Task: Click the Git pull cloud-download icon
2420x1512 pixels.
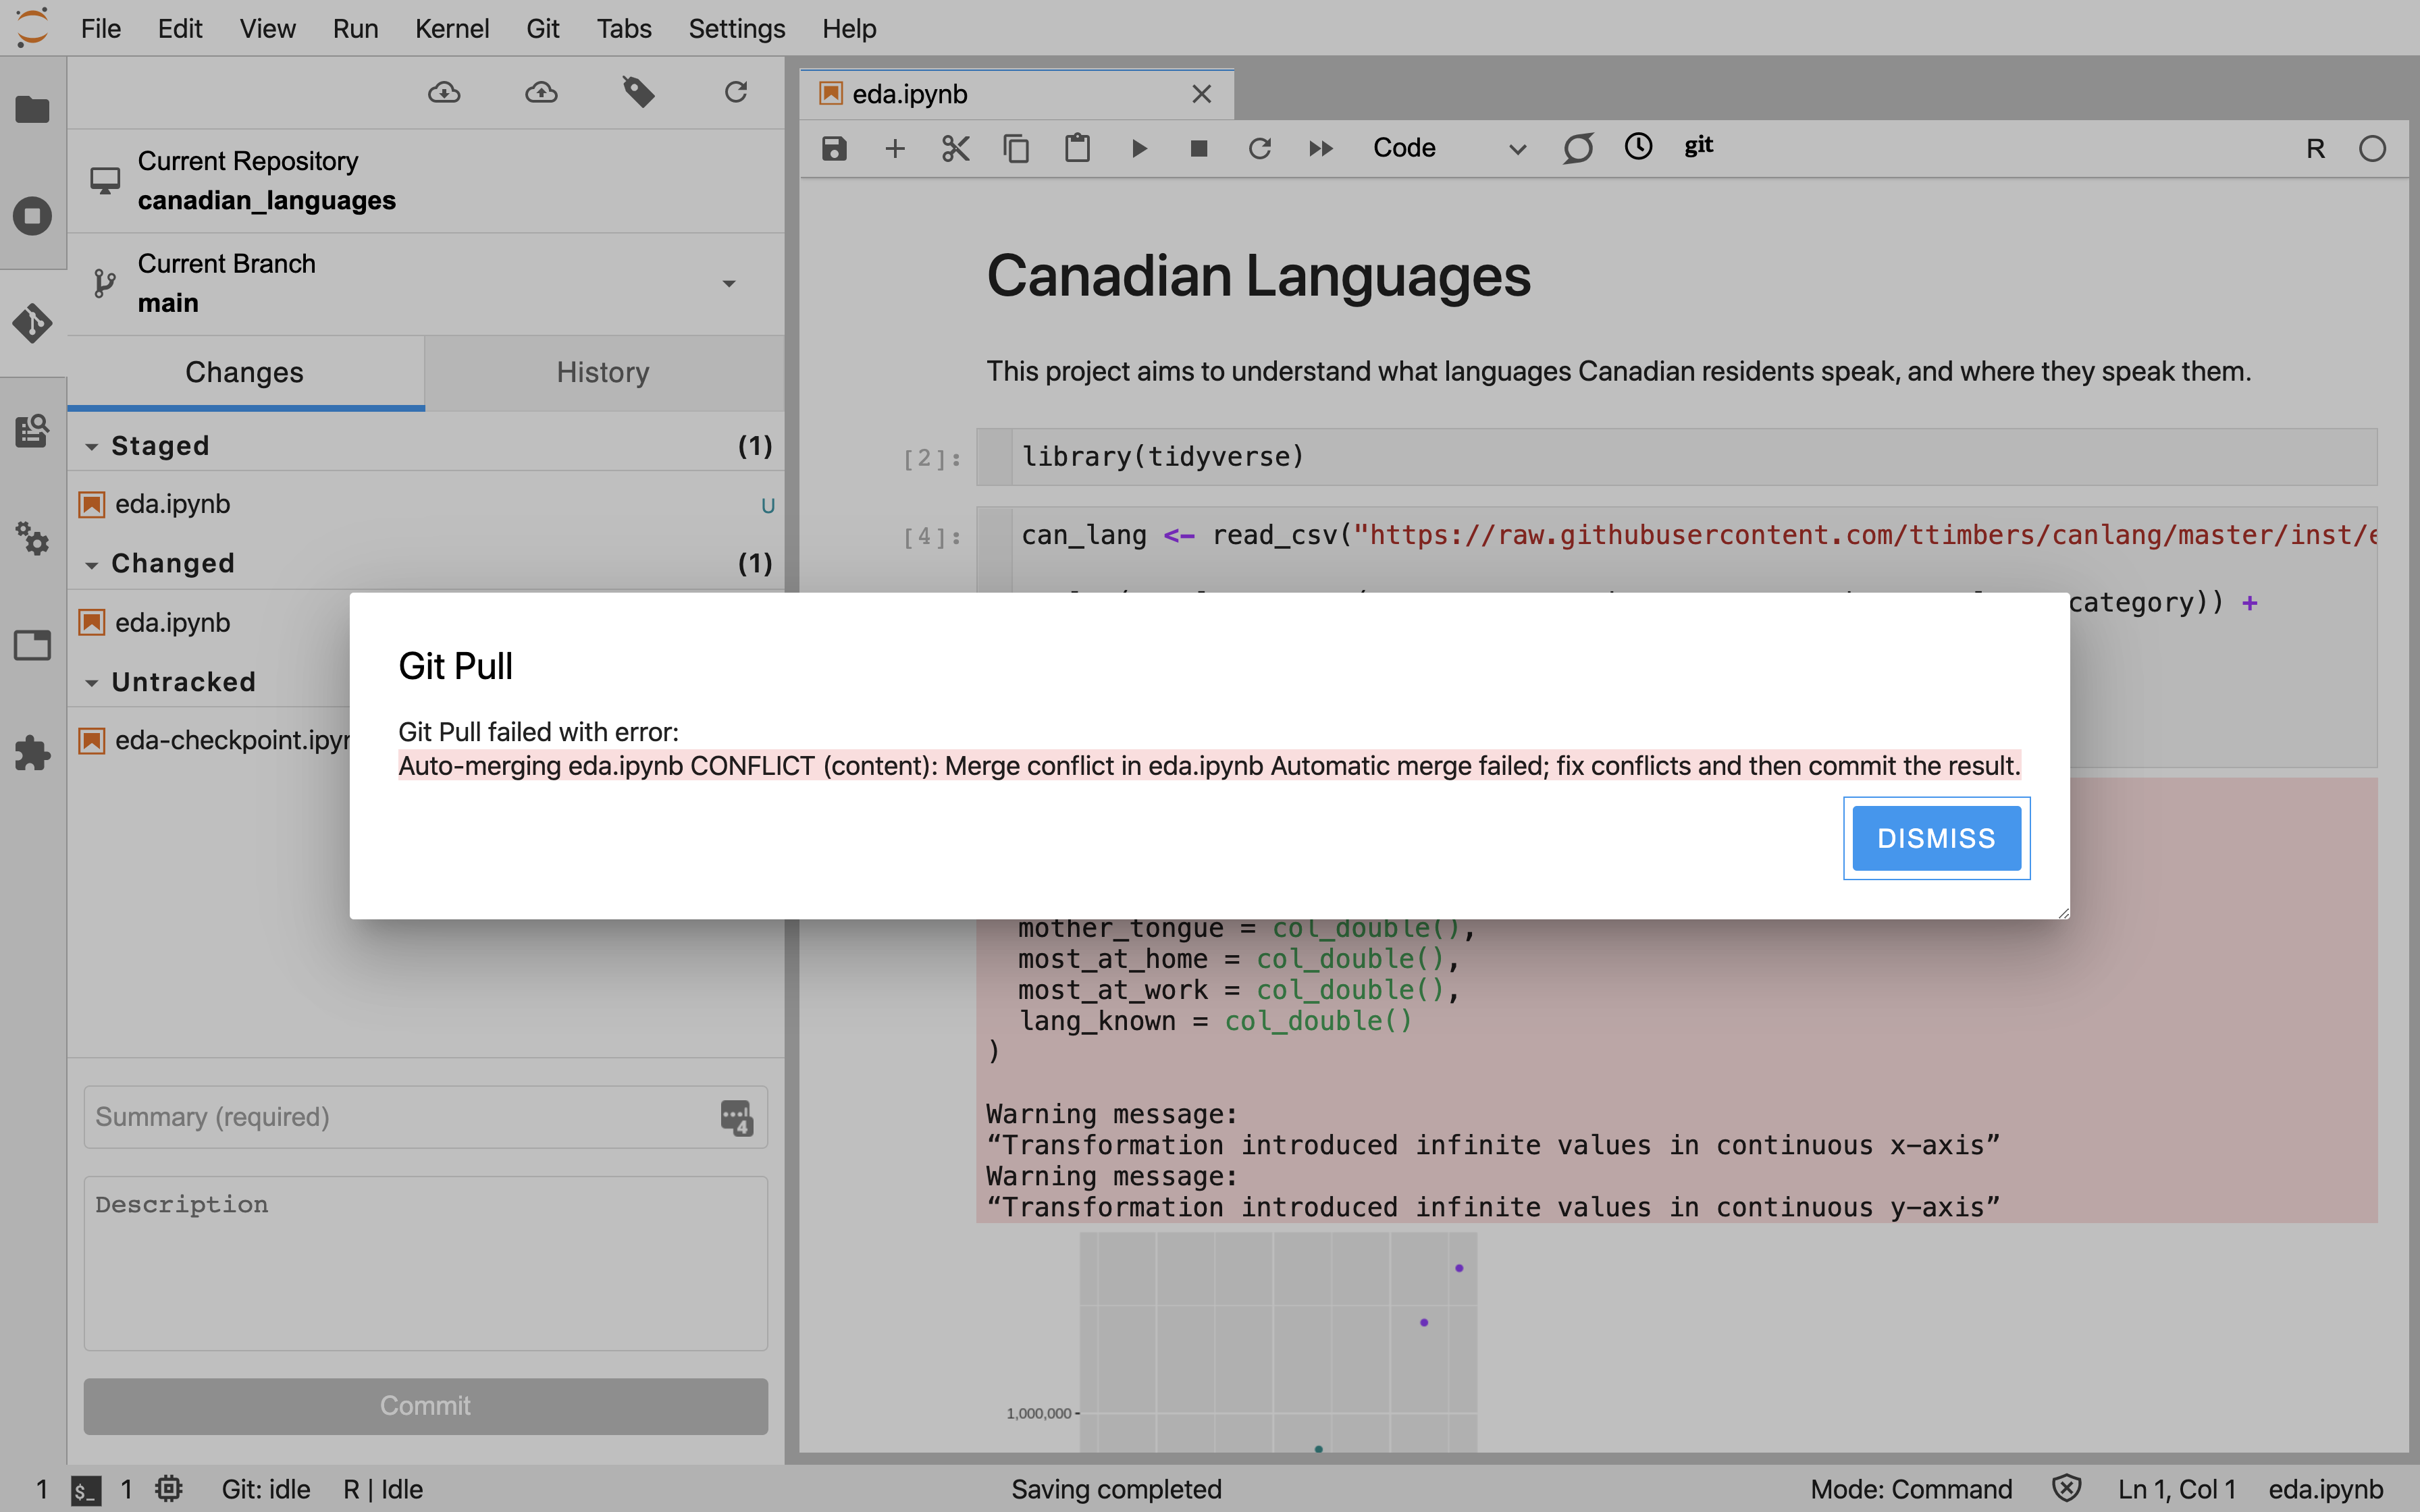Action: 444,93
